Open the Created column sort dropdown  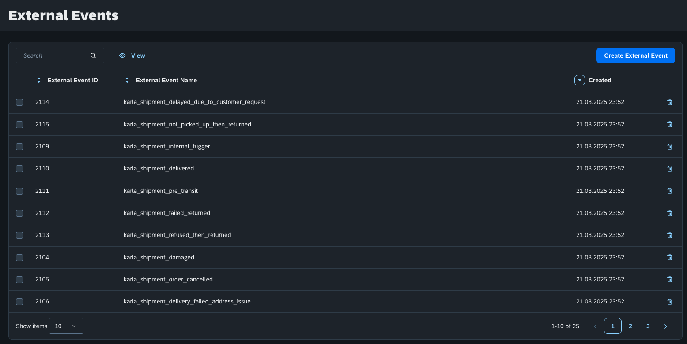[x=579, y=80]
